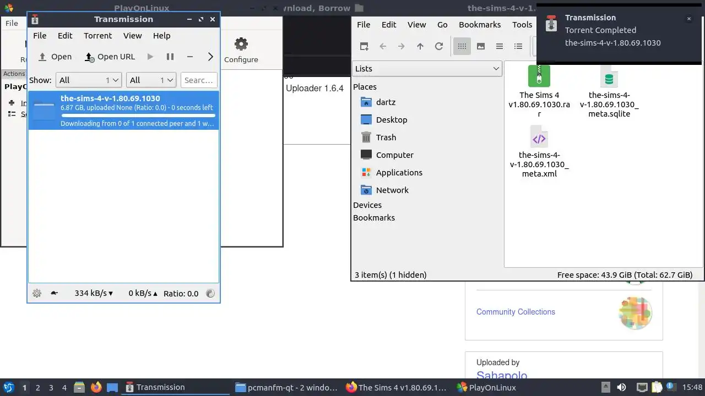Switch to detailed list view
705x396 pixels.
pos(518,46)
